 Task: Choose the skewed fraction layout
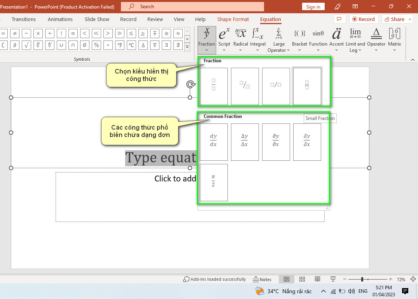[245, 86]
